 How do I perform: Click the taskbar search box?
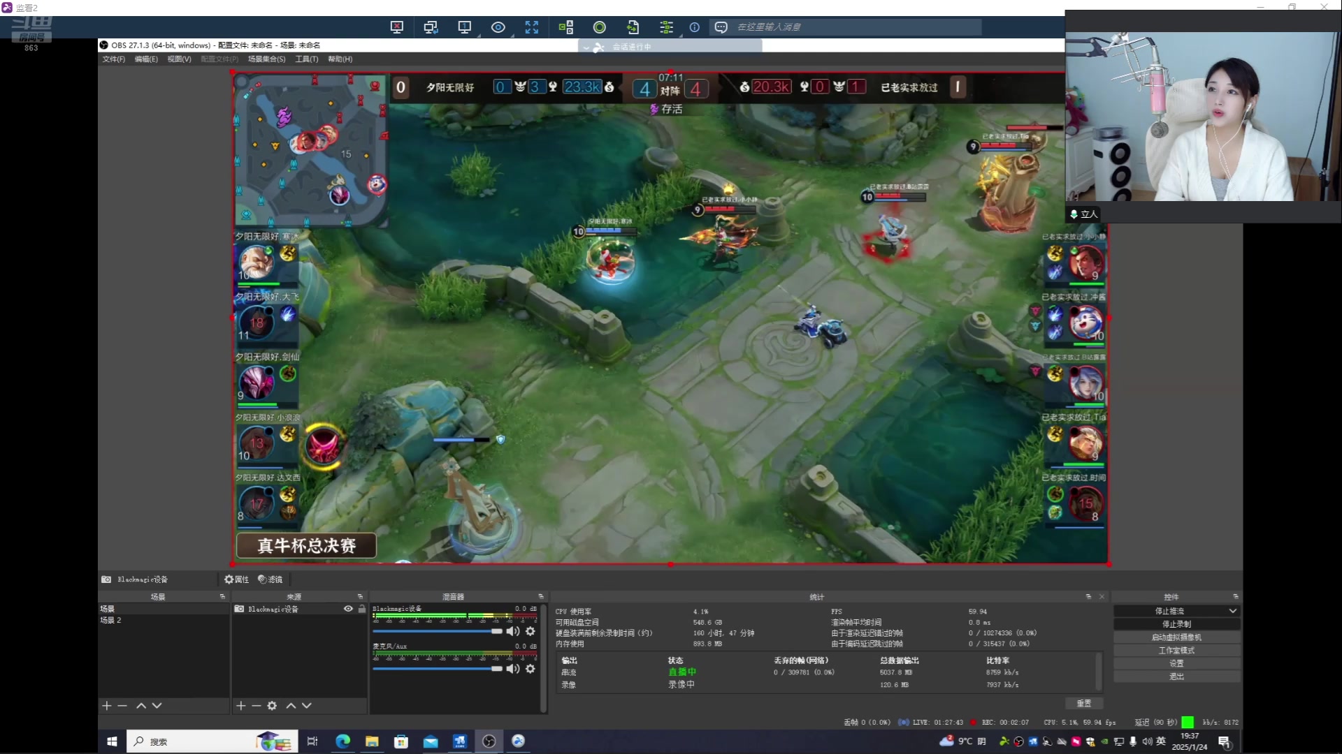click(x=212, y=741)
